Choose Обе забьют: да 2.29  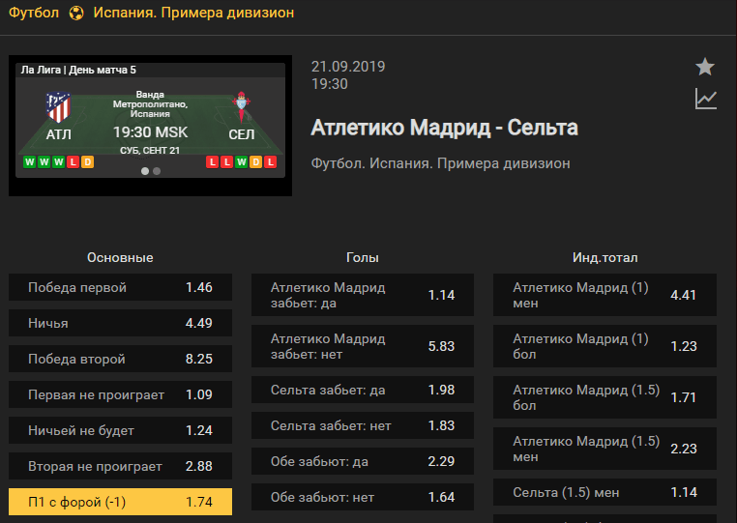[363, 461]
